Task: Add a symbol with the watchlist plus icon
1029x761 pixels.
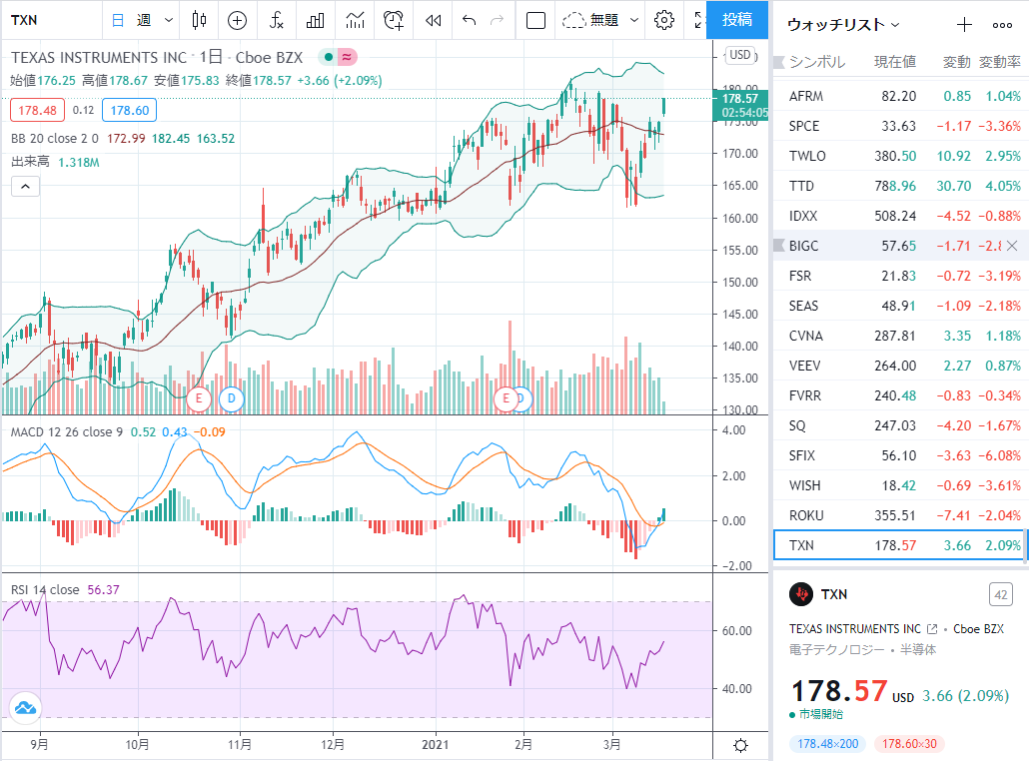Action: click(964, 25)
